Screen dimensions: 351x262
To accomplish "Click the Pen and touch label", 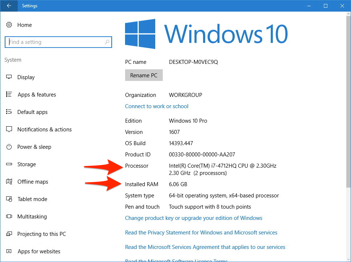I will click(x=142, y=207).
